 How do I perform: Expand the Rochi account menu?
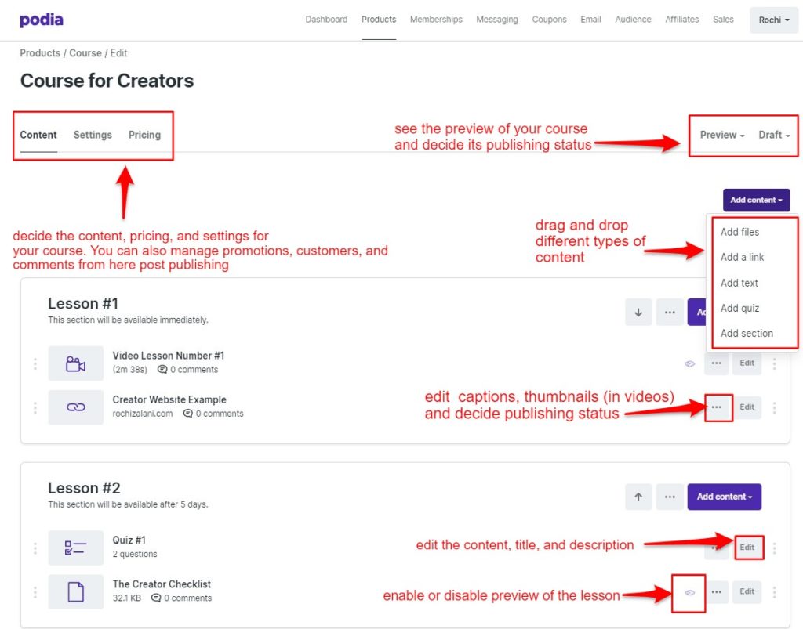pyautogui.click(x=774, y=20)
